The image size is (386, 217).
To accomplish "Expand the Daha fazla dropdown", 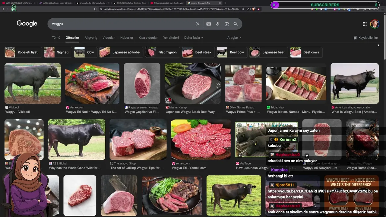I will pyautogui.click(x=194, y=38).
